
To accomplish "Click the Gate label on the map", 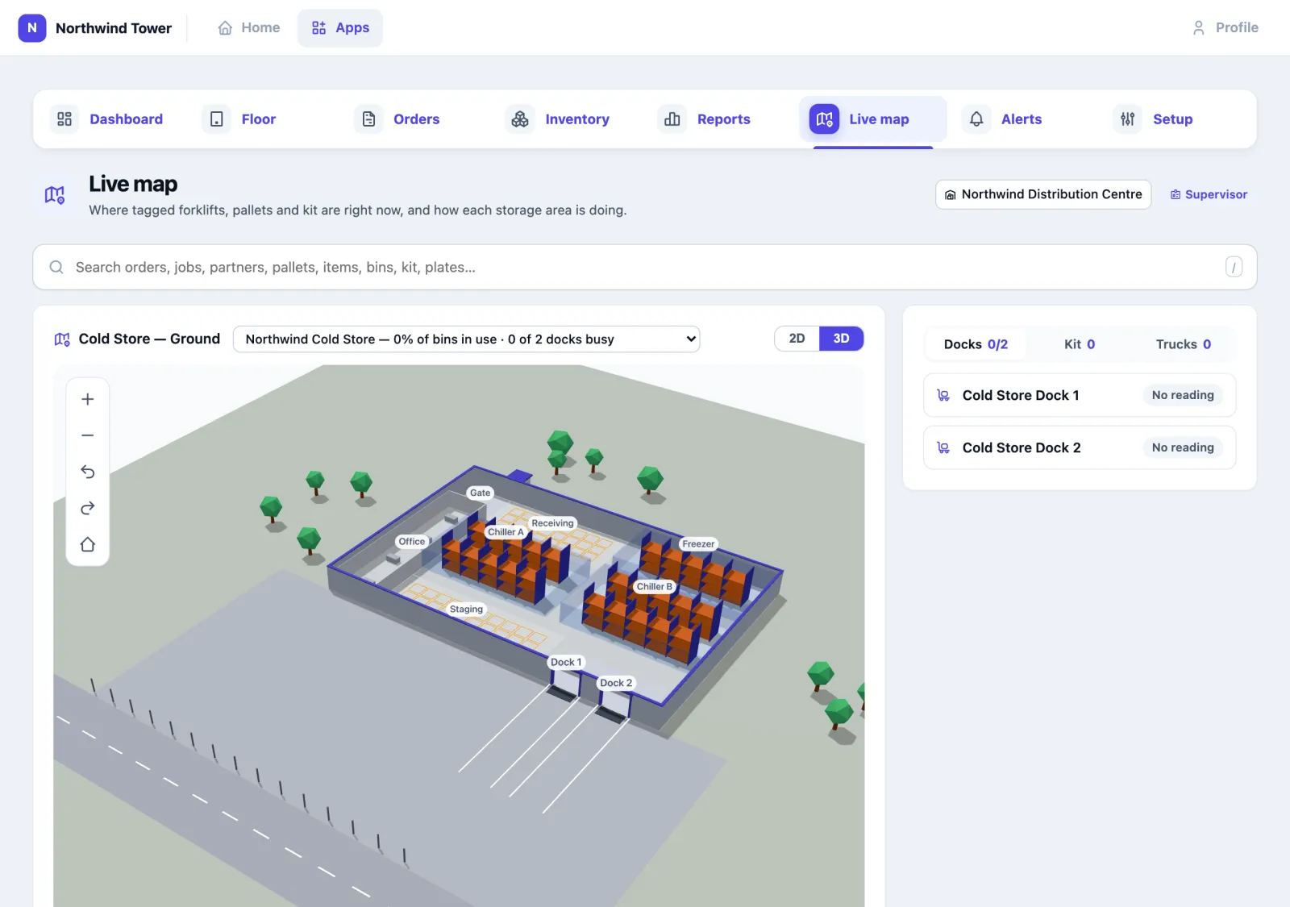I will click(481, 493).
